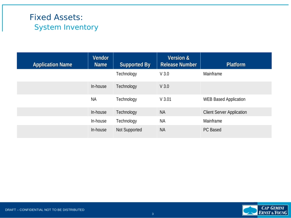Select 'In-house' in the PC Based row
This screenshot has width=291, height=218.
(99, 130)
